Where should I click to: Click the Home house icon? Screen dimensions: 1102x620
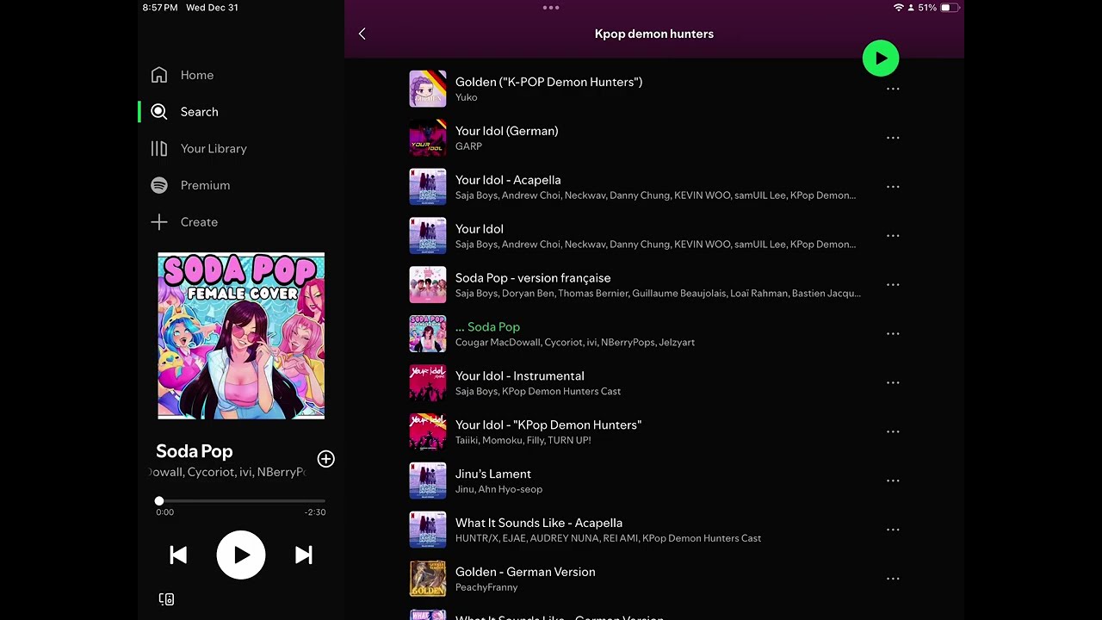tap(159, 75)
